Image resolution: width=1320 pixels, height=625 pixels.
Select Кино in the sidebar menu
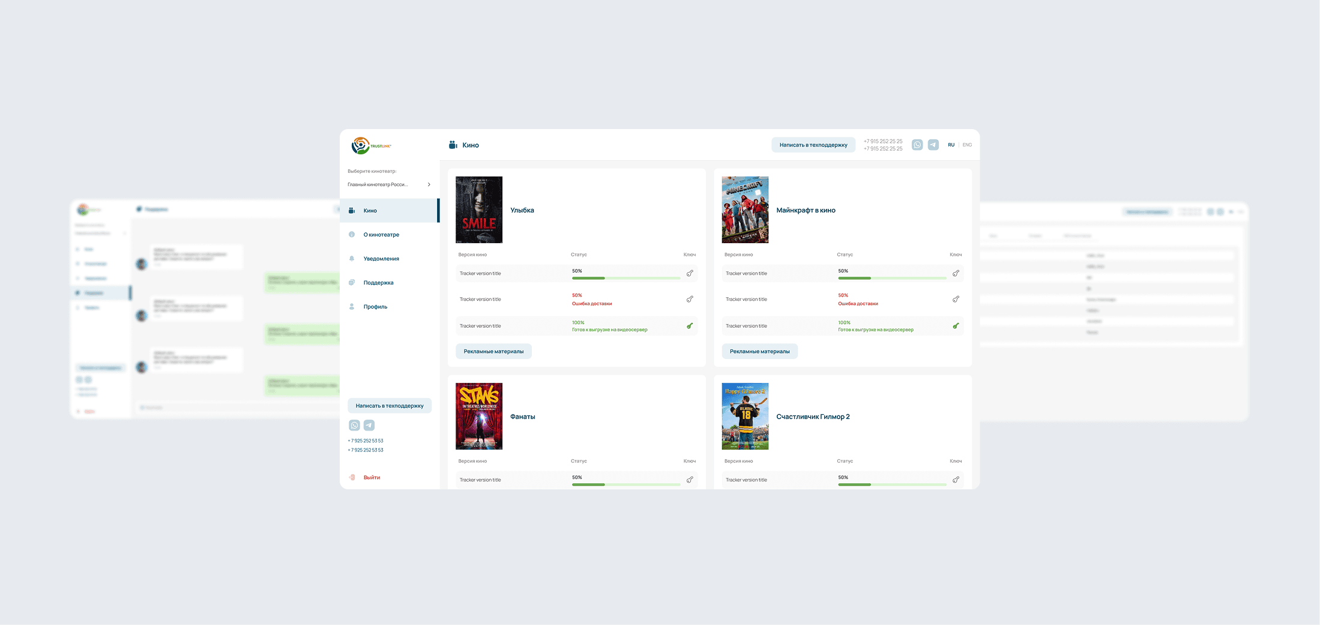(390, 211)
